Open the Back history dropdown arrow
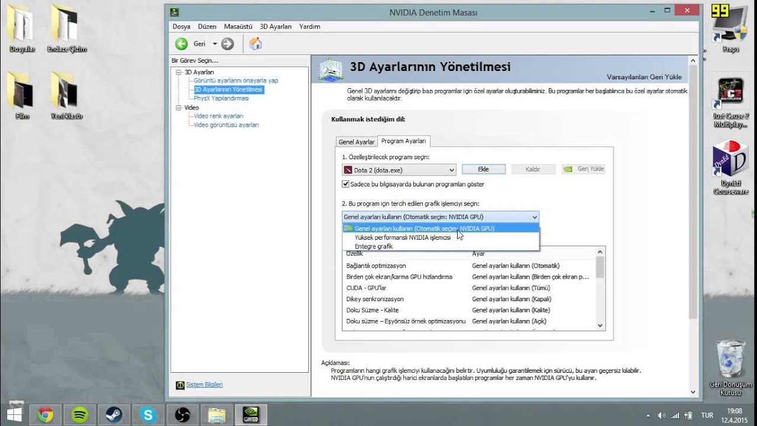This screenshot has height=426, width=757. pos(215,44)
